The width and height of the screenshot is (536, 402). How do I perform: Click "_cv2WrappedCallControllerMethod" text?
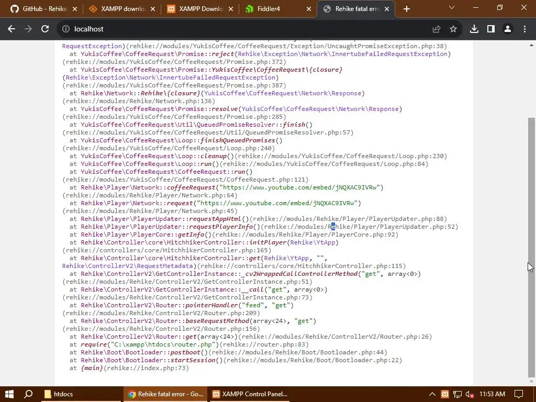coord(299,274)
